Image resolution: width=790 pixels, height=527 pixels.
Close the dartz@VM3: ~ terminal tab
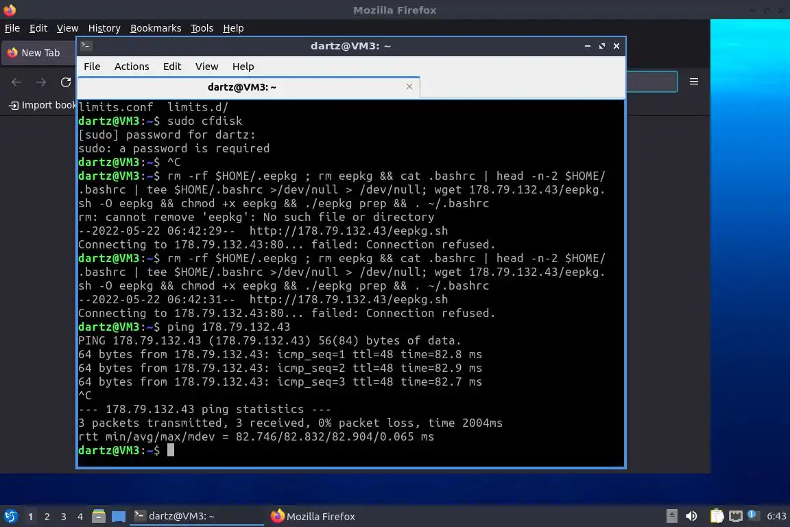click(409, 86)
